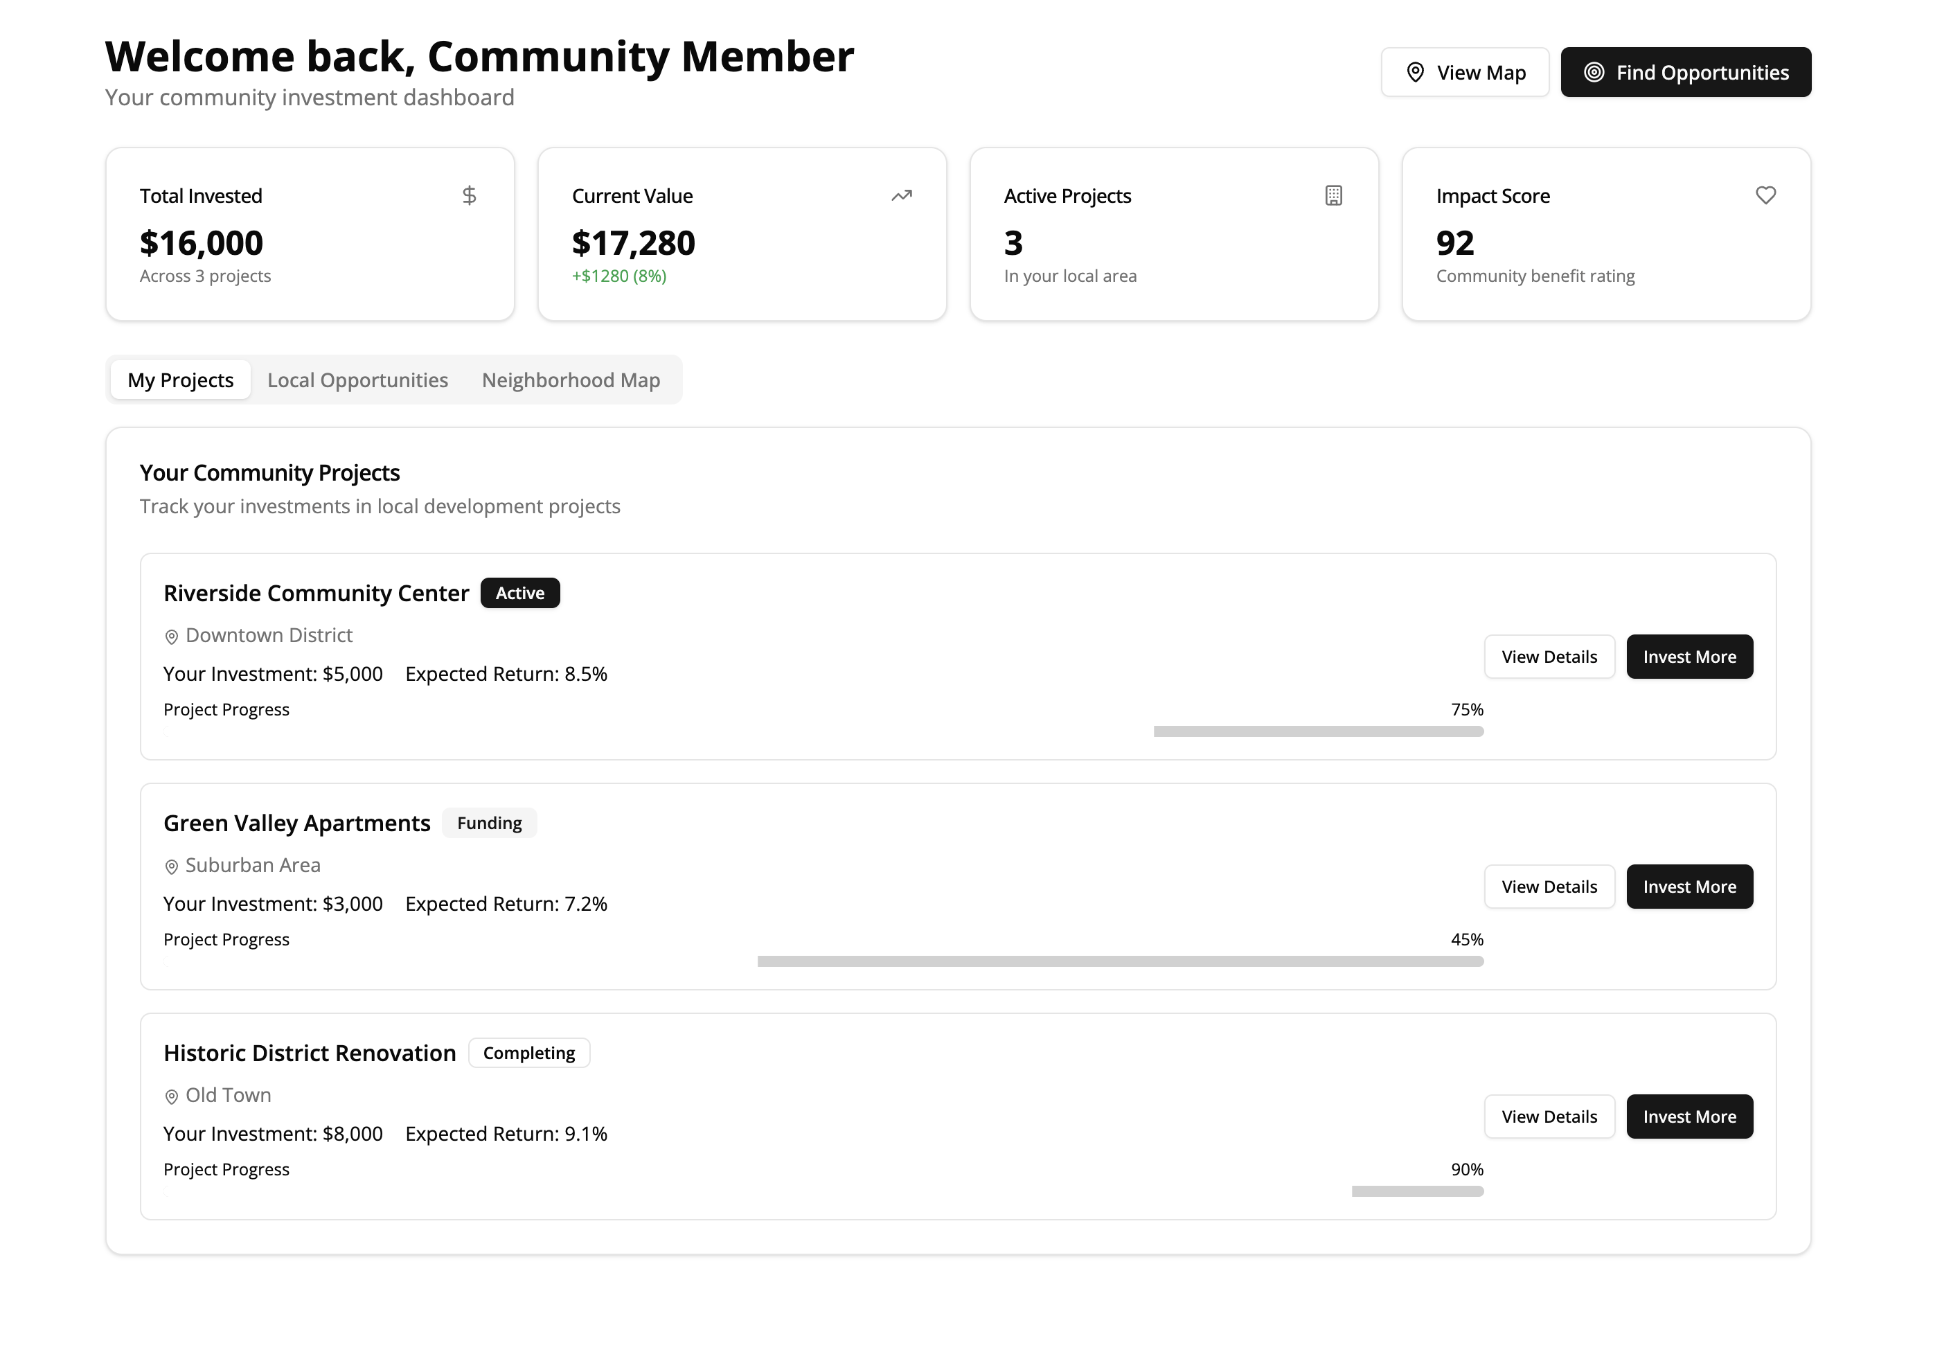This screenshot has height=1352, width=1960.
Task: Select the My Projects tab
Action: pos(180,380)
